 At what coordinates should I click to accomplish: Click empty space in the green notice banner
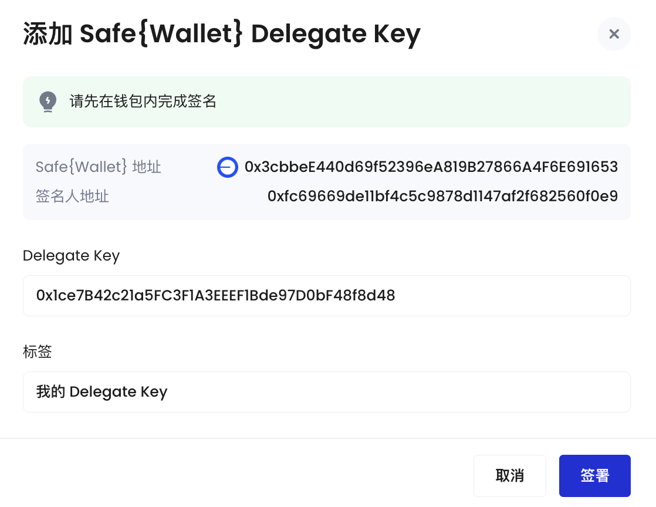[x=418, y=102]
